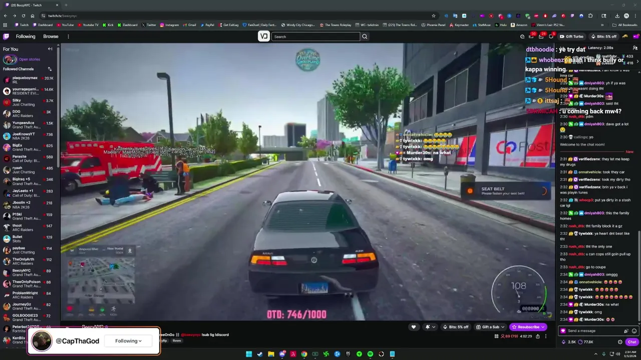
Task: Show more bookmarks chevron
Action: pyautogui.click(x=602, y=24)
